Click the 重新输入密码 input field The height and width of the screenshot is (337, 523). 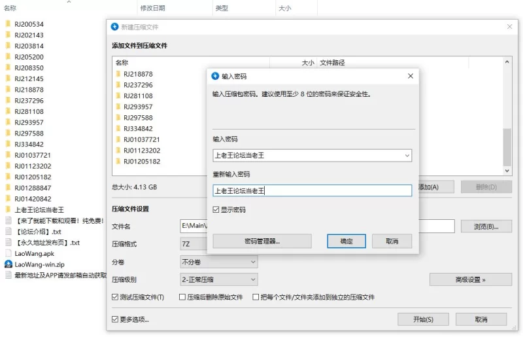coord(312,190)
